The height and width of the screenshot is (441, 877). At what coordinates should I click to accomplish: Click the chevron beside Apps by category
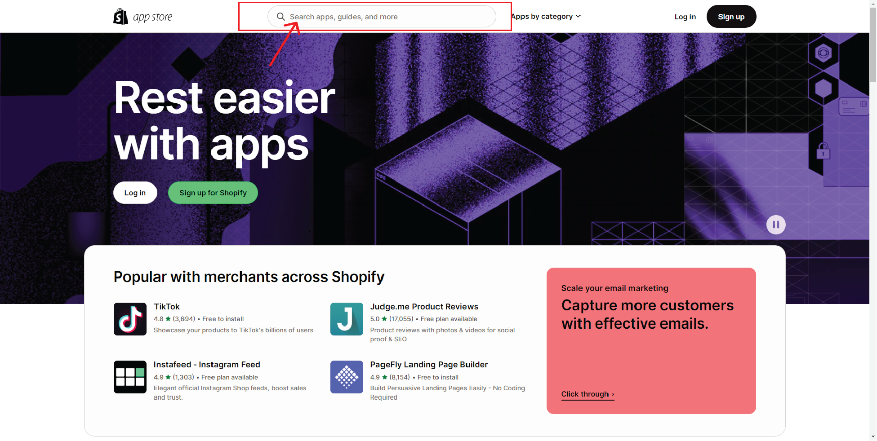[x=579, y=17]
